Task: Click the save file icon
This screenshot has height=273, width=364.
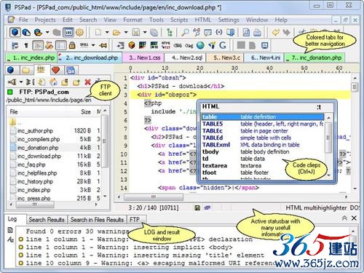Action: point(135,32)
